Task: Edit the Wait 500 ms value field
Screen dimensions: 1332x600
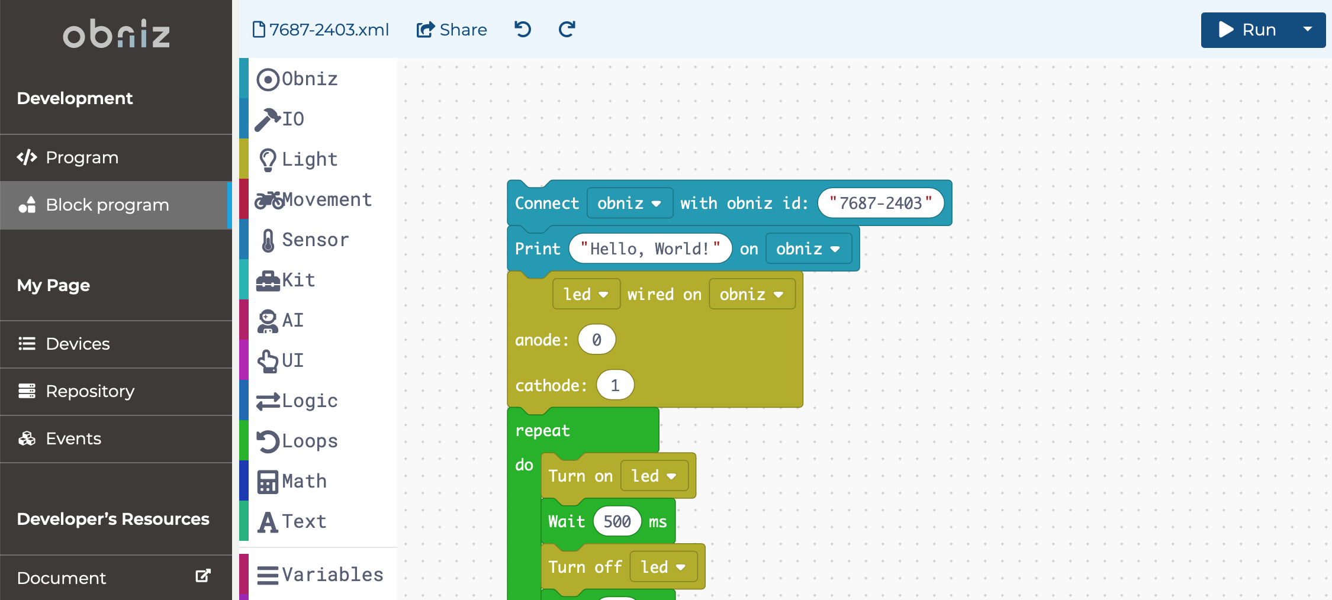Action: pos(617,522)
